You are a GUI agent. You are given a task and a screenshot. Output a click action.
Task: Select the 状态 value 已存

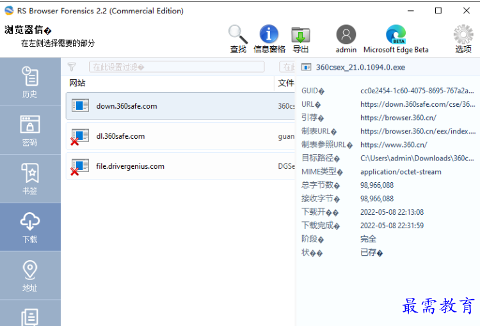coord(371,252)
